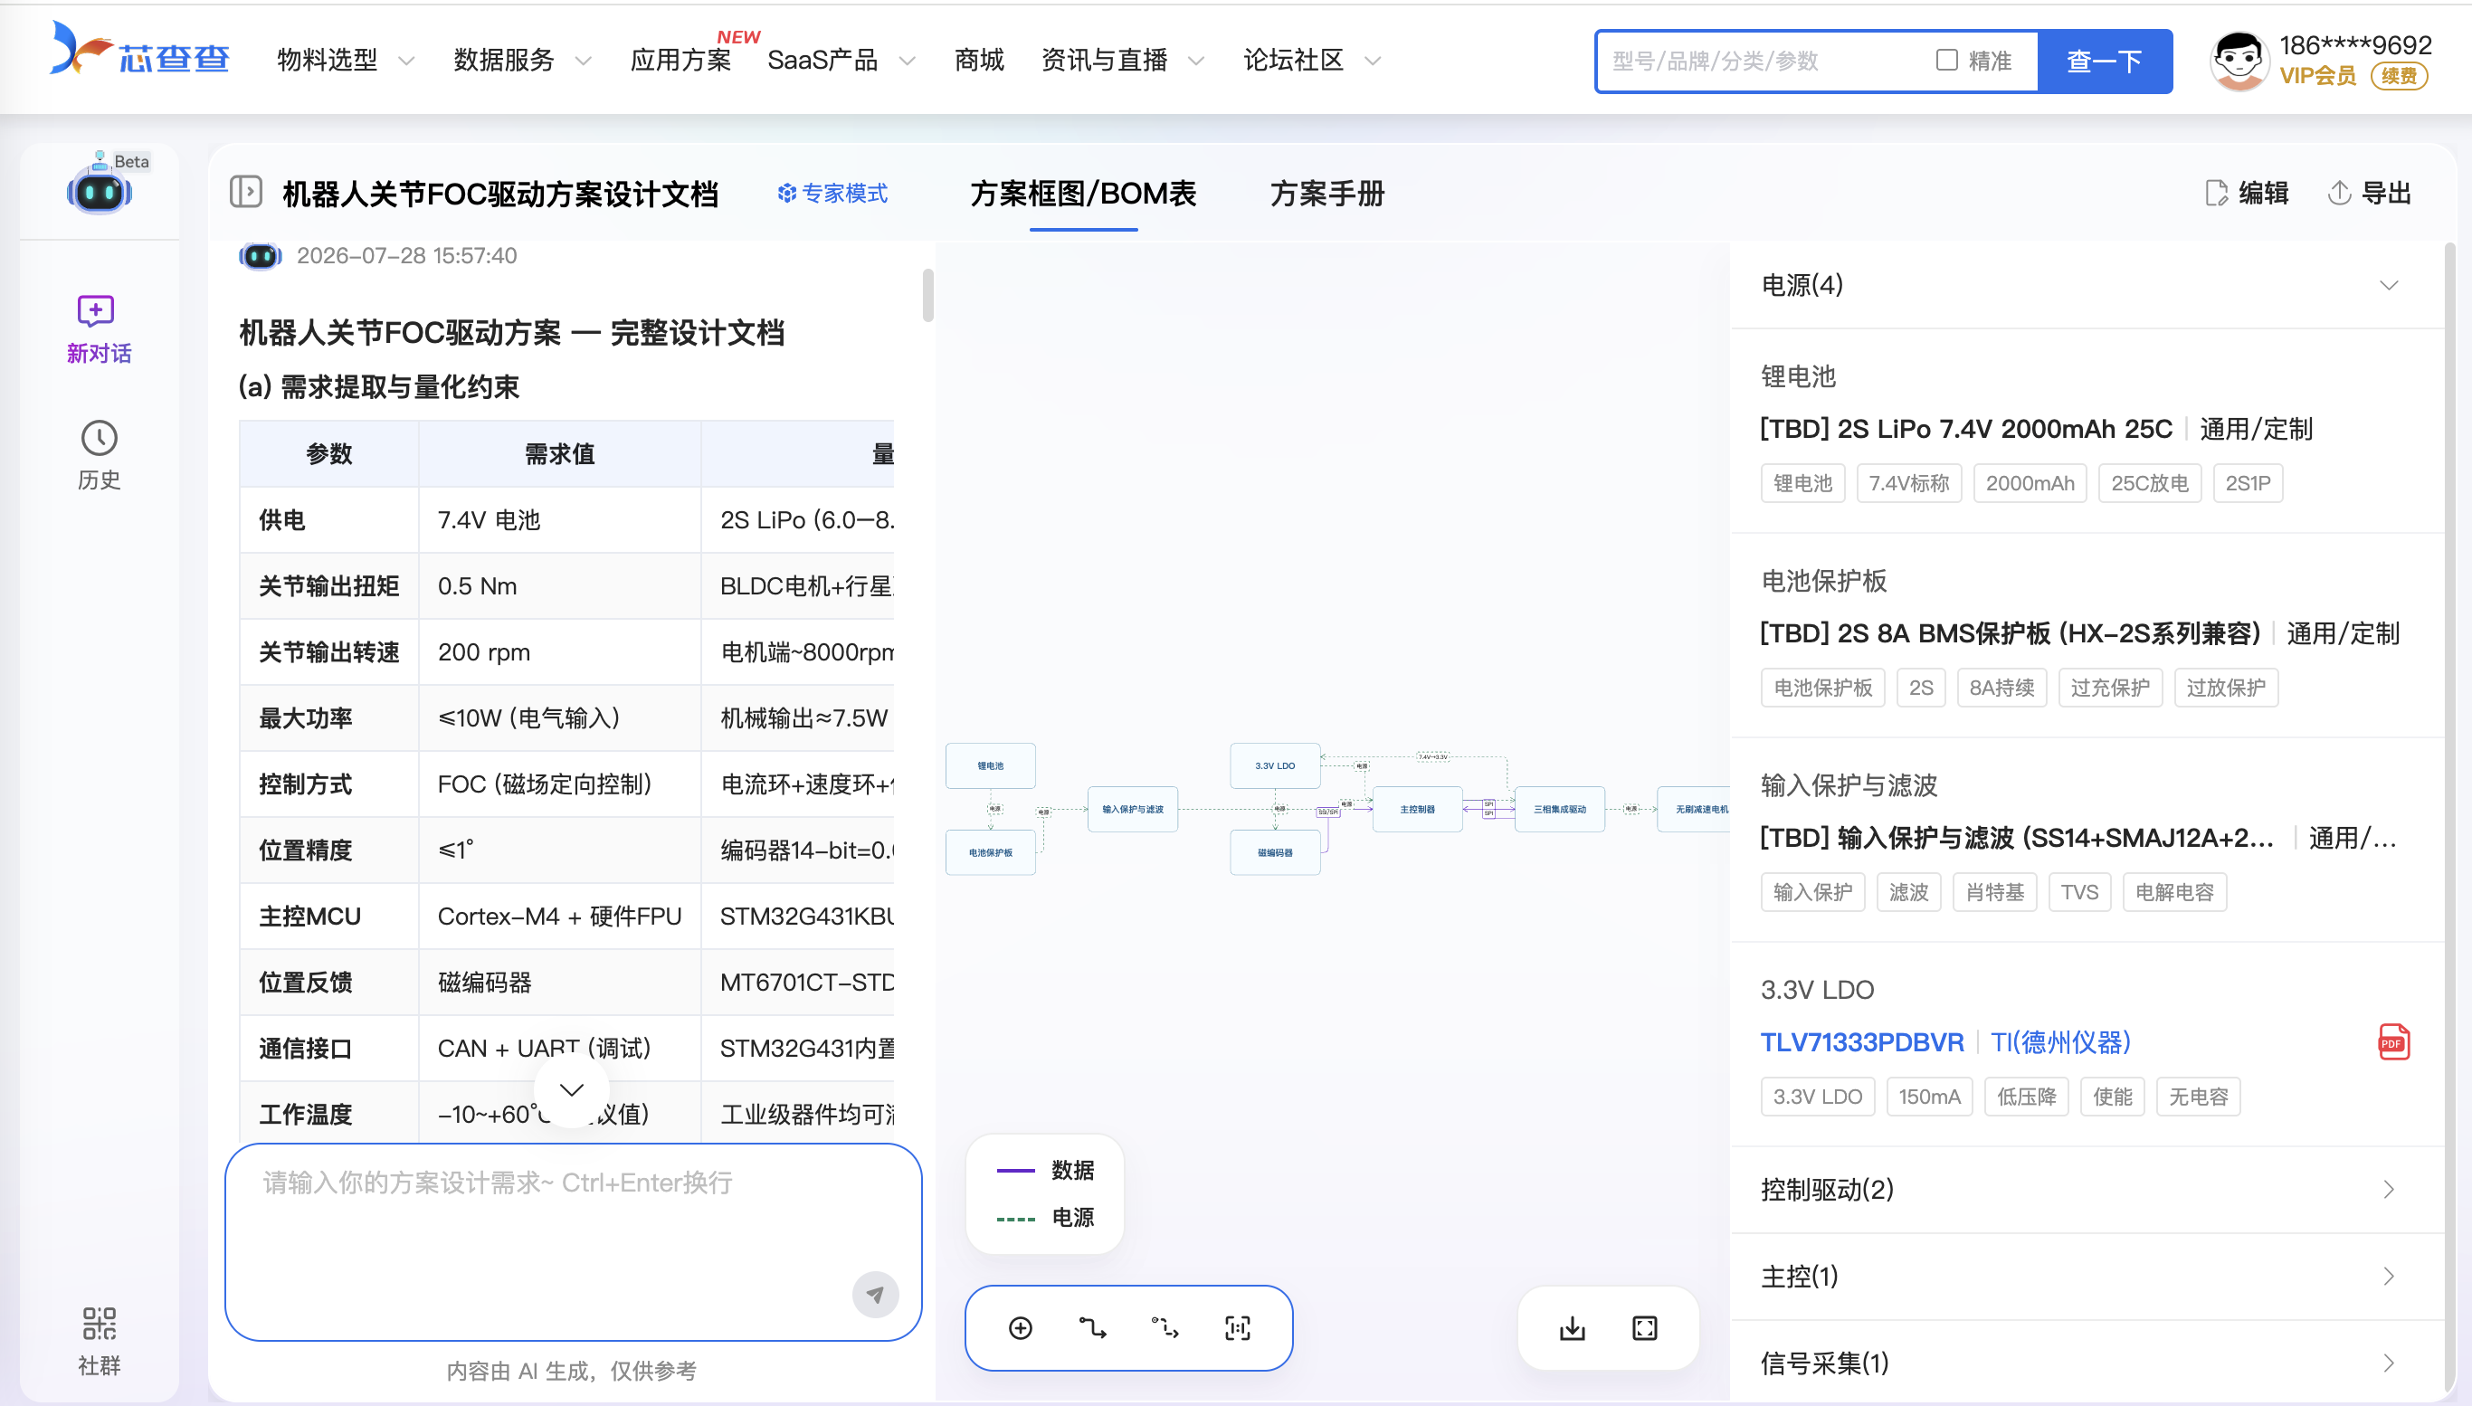Screen dimensions: 2472x1406
Task: Click the 电源 green dashed line legend
Action: (1045, 1218)
